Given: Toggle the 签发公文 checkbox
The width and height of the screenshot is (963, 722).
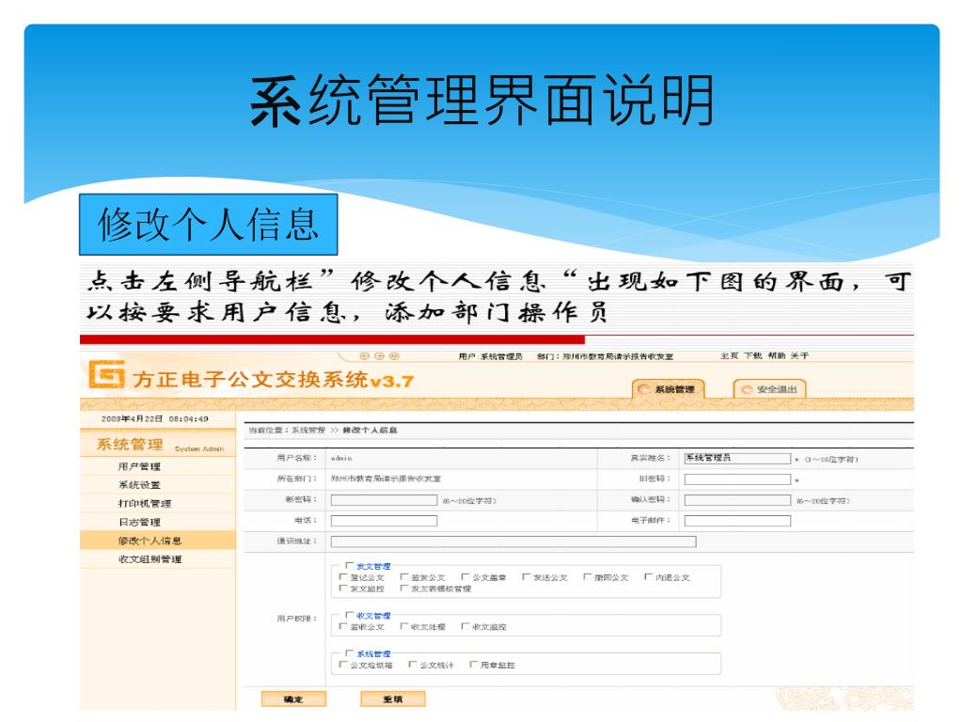Looking at the screenshot, I should pos(404,577).
